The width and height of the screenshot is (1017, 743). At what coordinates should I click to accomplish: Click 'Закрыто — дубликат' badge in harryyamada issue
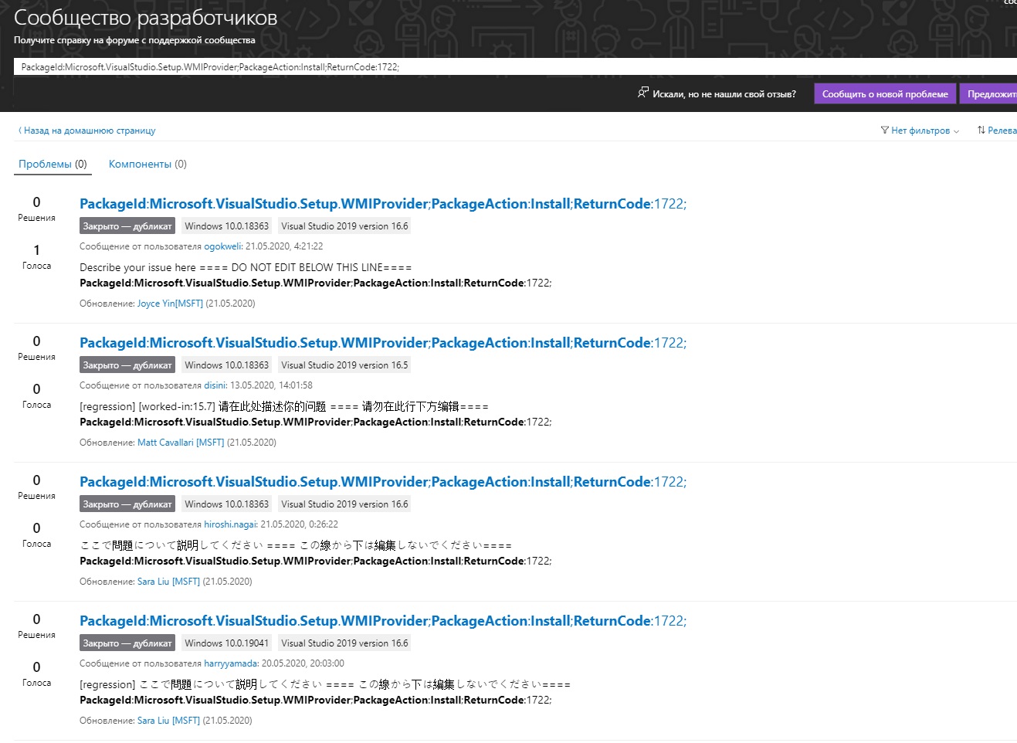127,643
